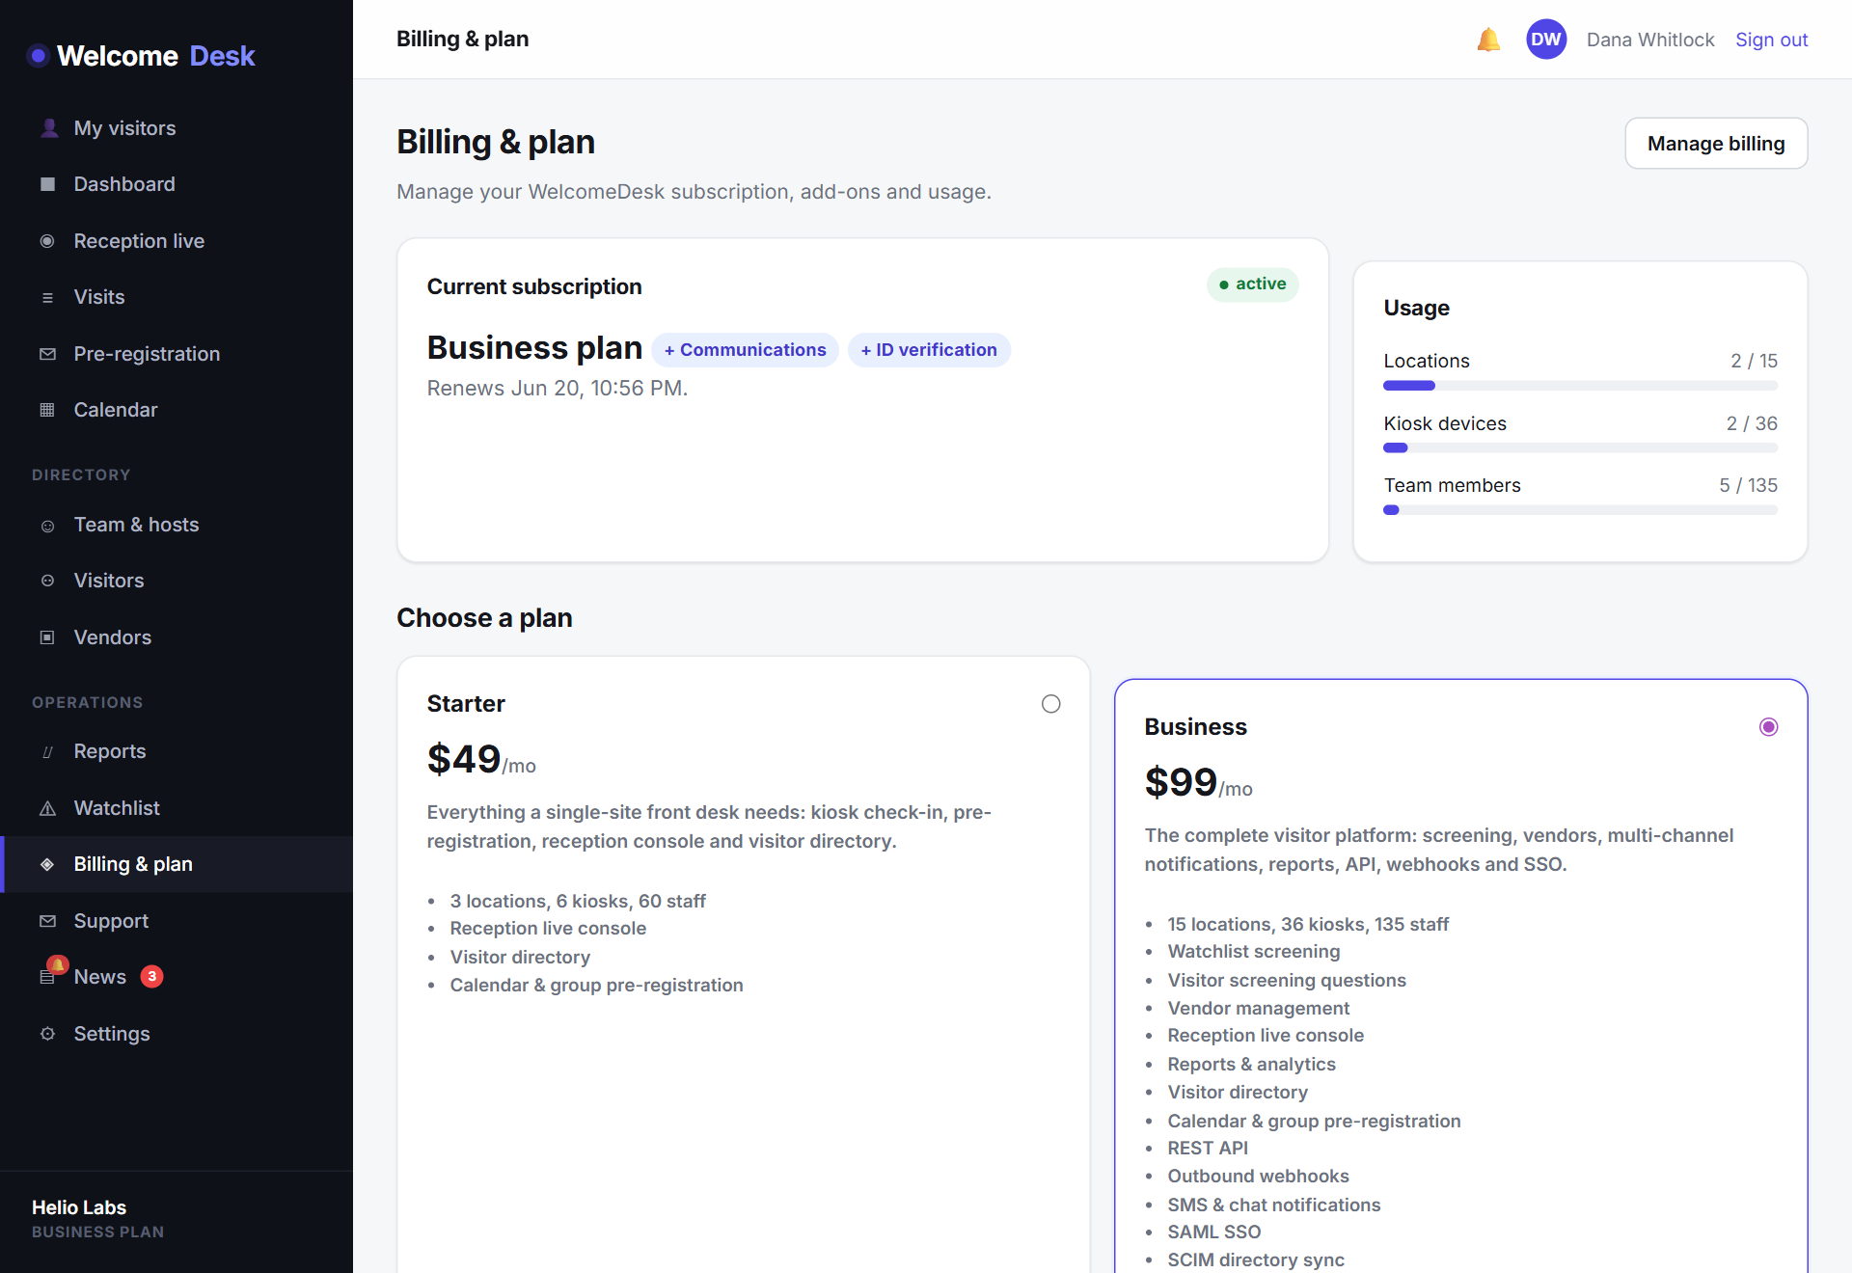Click the Visitors sidebar icon

(x=47, y=581)
